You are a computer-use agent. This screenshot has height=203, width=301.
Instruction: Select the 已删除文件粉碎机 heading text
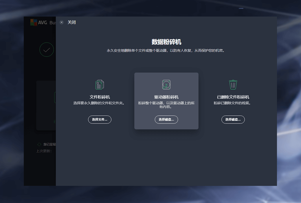pos(233,97)
